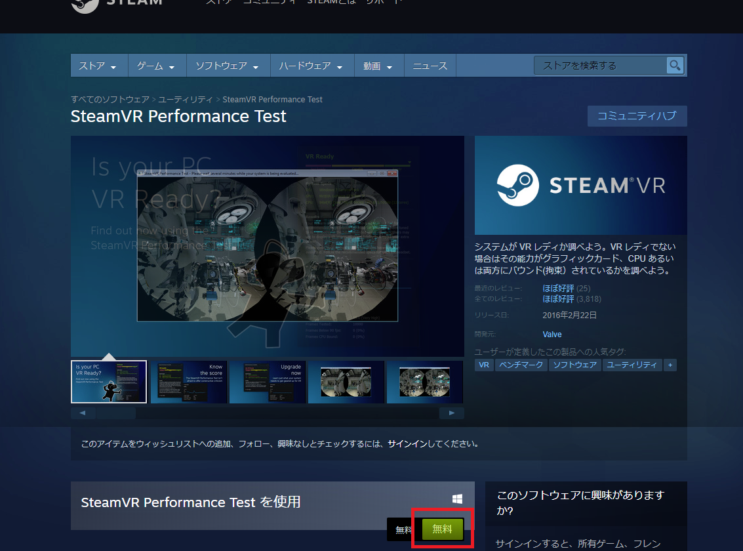Select the 'Upgrade now' thumbnail
The width and height of the screenshot is (743, 551).
[268, 382]
